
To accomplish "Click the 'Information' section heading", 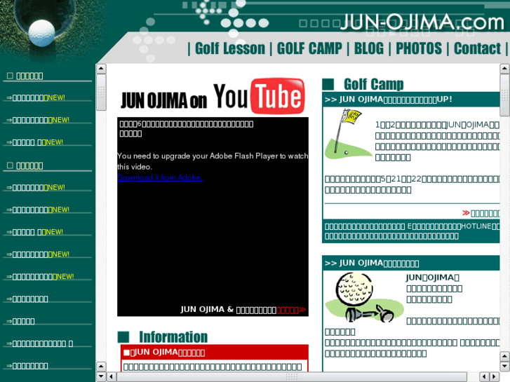I will click(173, 337).
